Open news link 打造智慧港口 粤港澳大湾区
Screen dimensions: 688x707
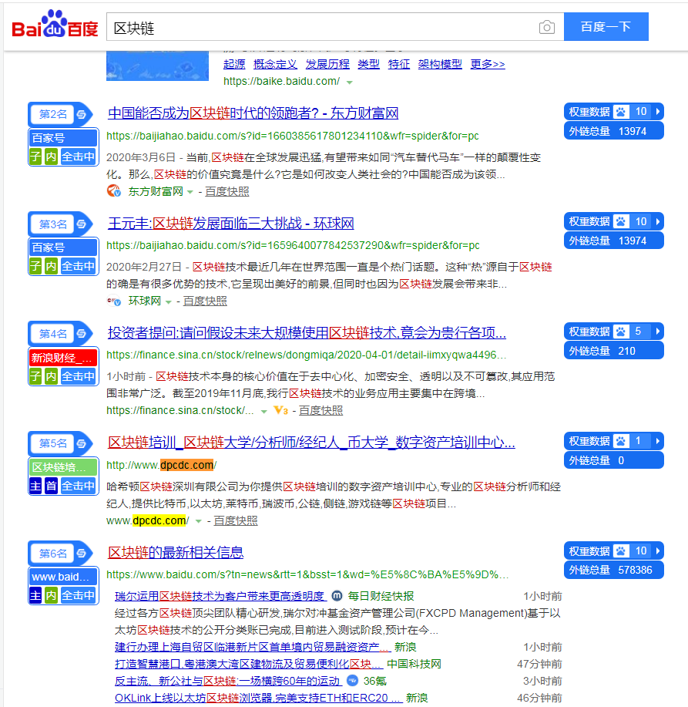[249, 664]
